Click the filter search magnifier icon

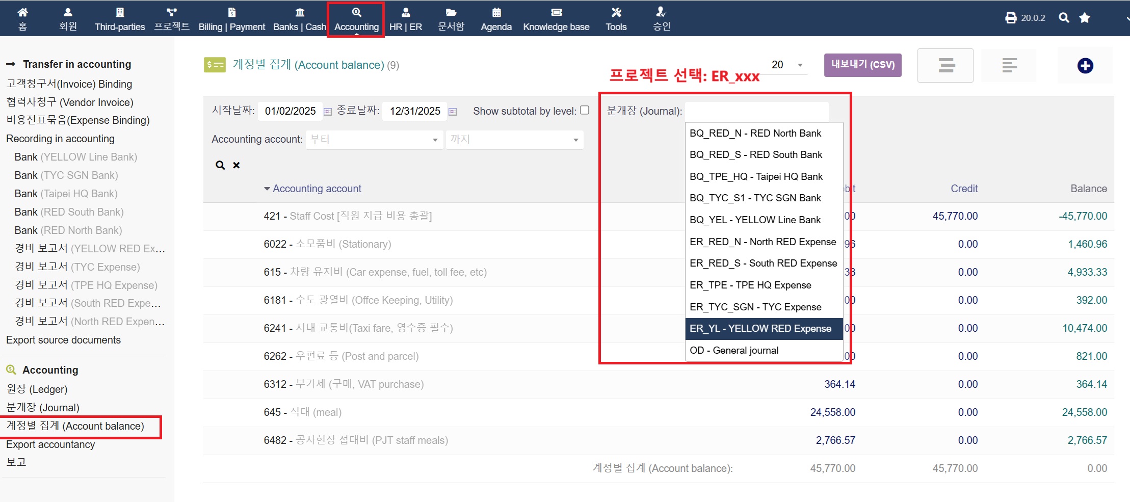(220, 165)
